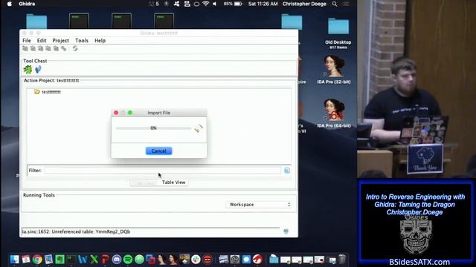Open the Edit menu in Ghidra

coord(42,41)
